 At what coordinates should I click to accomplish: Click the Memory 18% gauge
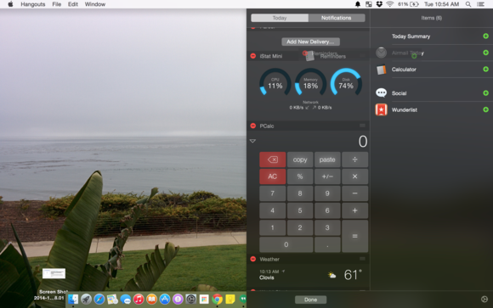[x=310, y=82]
